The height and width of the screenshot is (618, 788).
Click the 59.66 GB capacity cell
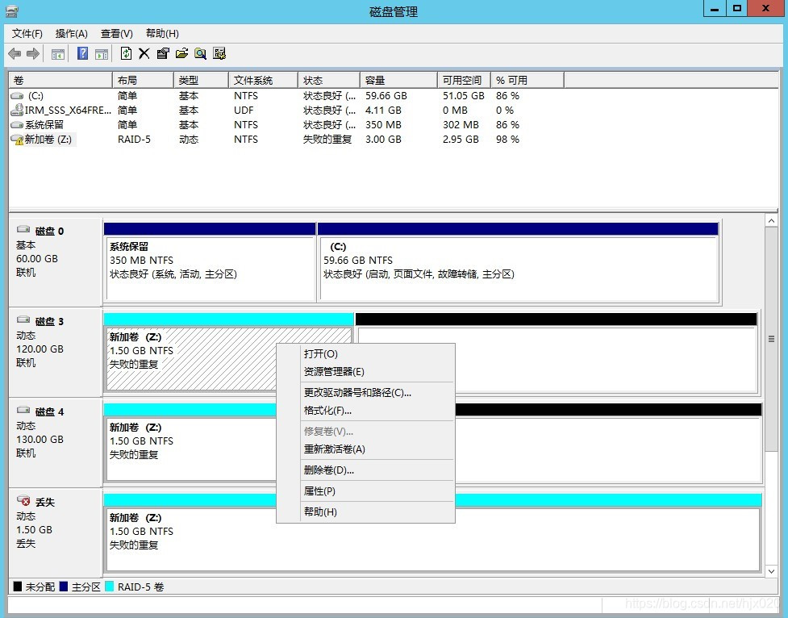point(386,95)
